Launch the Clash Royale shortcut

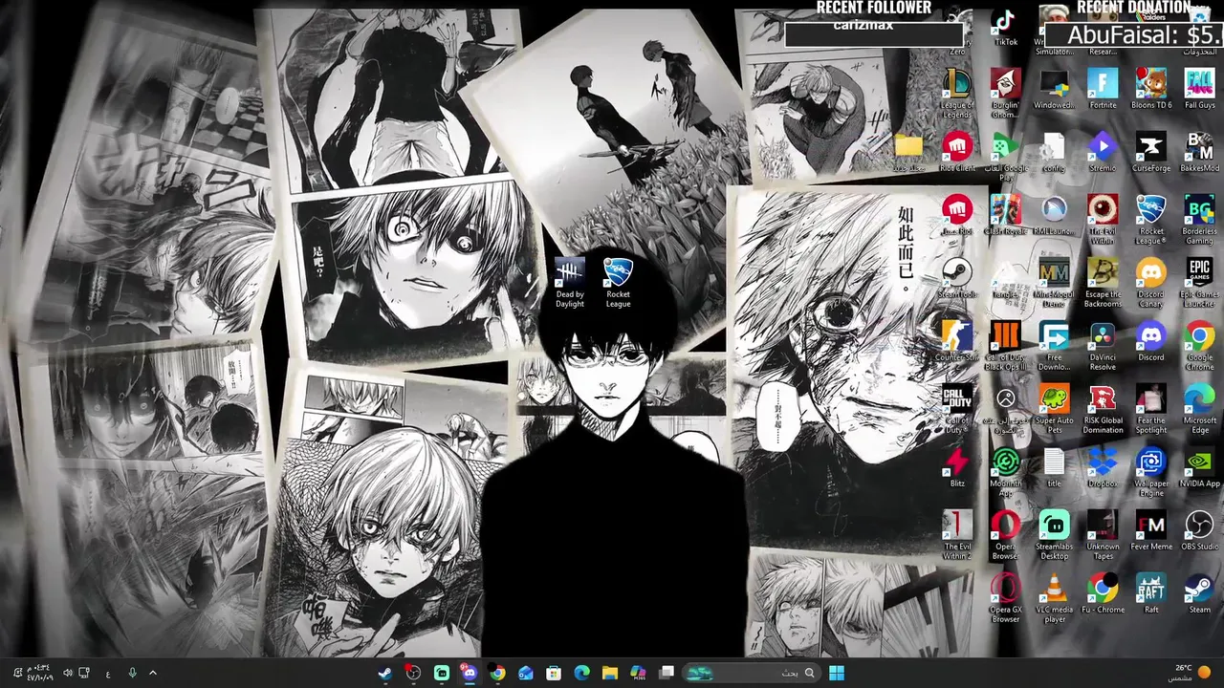(x=1005, y=215)
